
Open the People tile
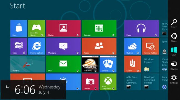[99, 46]
